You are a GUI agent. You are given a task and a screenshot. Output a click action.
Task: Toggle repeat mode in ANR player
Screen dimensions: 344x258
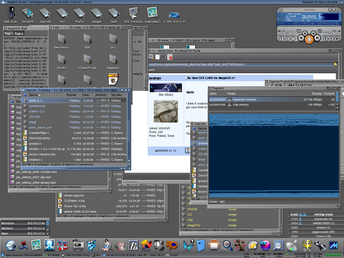tap(320, 31)
